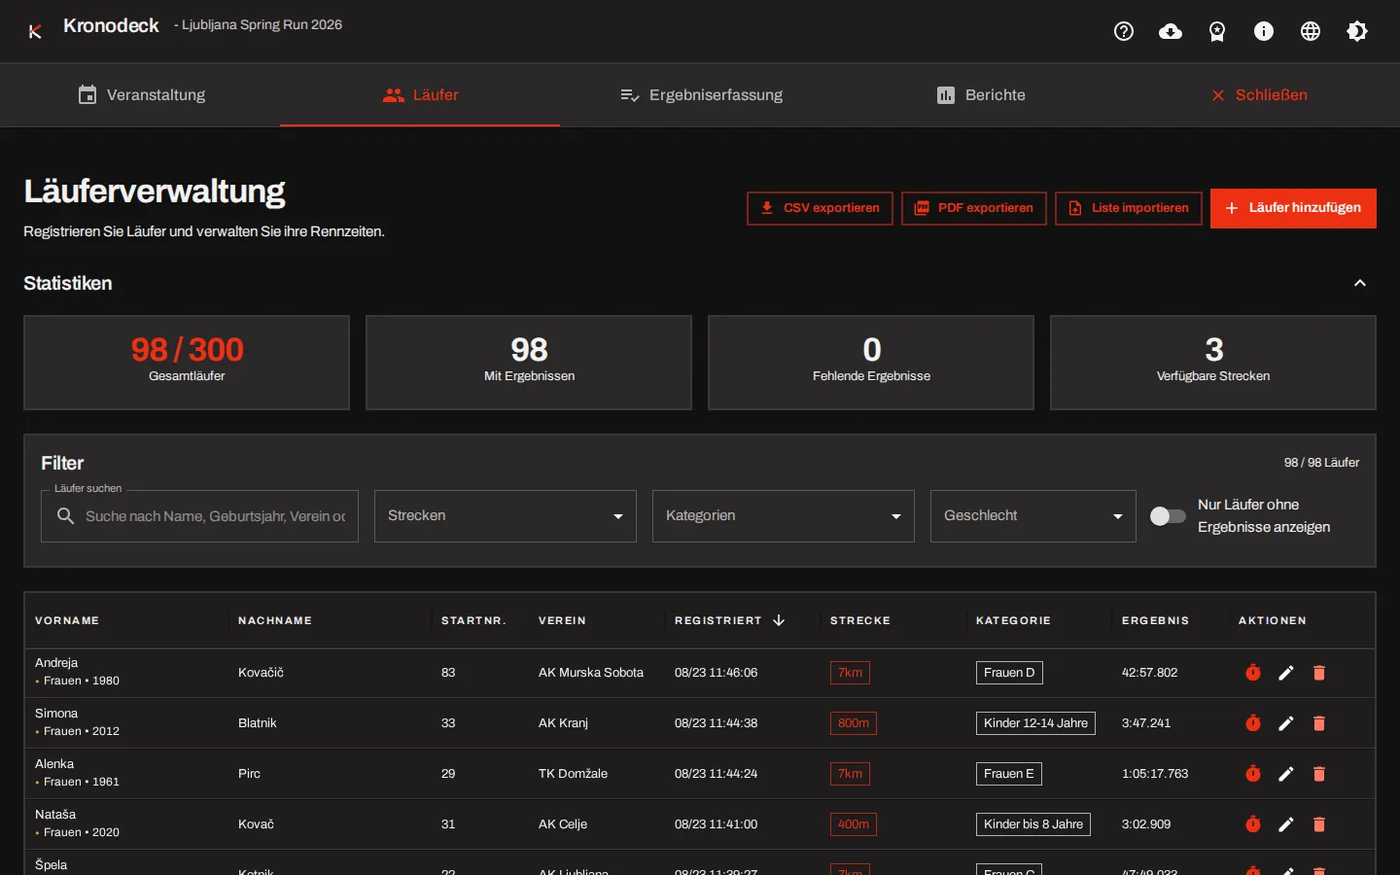Edit Andreja Kovačič with the pencil icon

(1286, 673)
